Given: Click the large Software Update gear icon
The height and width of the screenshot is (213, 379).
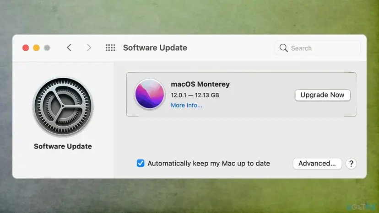Looking at the screenshot, I should (63, 107).
